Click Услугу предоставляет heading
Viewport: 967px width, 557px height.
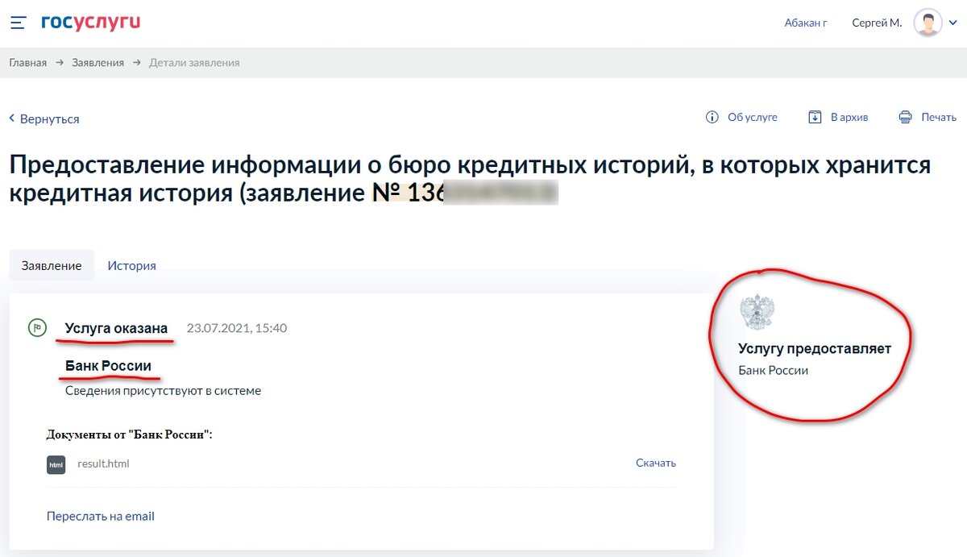pyautogui.click(x=815, y=349)
